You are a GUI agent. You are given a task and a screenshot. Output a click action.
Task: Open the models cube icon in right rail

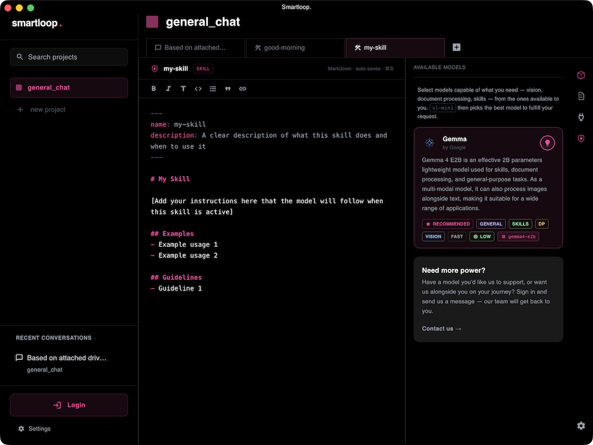pyautogui.click(x=581, y=75)
